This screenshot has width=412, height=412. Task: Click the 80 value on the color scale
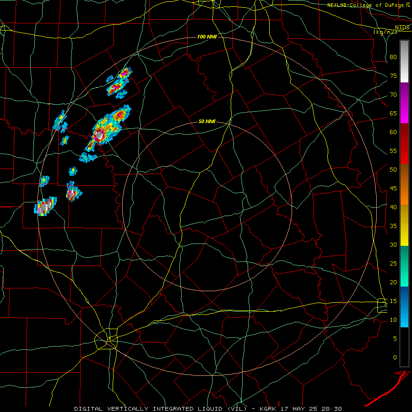tap(393, 57)
